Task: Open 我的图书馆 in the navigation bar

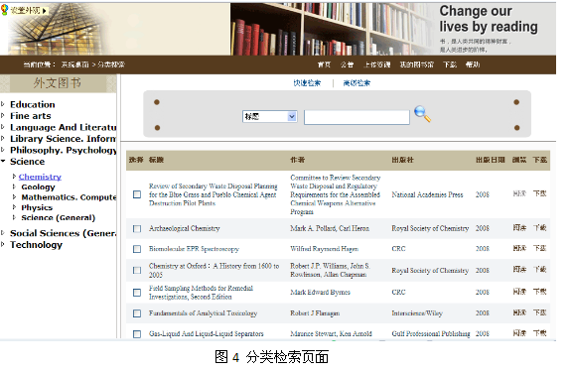Action: (x=417, y=64)
